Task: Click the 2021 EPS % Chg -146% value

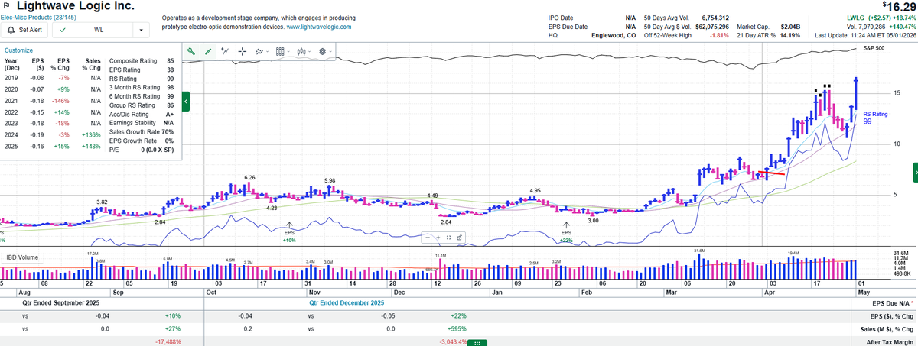Action: coord(60,102)
